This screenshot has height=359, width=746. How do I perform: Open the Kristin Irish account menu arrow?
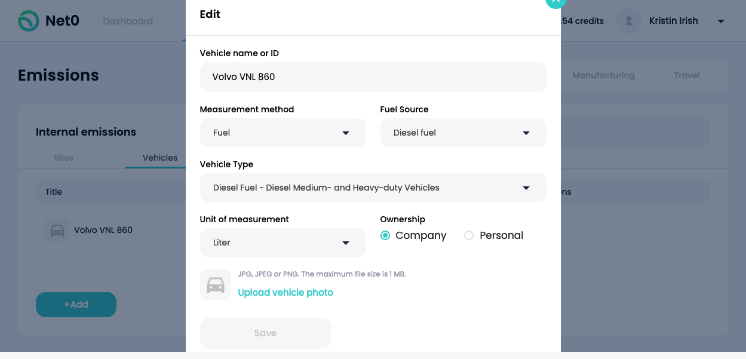click(720, 22)
